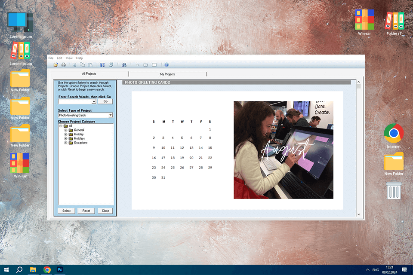Open the Help menu
This screenshot has width=413, height=275.
coord(79,58)
